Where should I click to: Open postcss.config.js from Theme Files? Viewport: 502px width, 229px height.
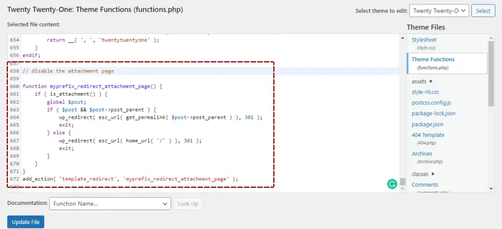click(x=431, y=103)
